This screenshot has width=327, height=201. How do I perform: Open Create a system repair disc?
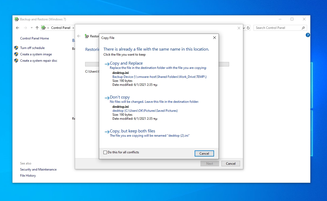pyautogui.click(x=39, y=61)
